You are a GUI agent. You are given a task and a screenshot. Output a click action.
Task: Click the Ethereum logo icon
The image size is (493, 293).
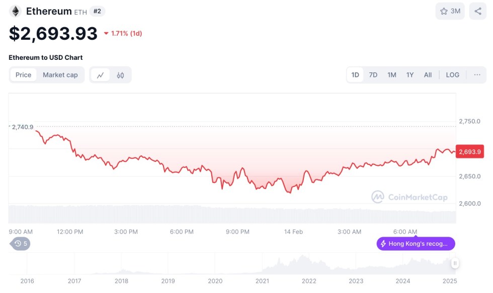click(x=15, y=11)
